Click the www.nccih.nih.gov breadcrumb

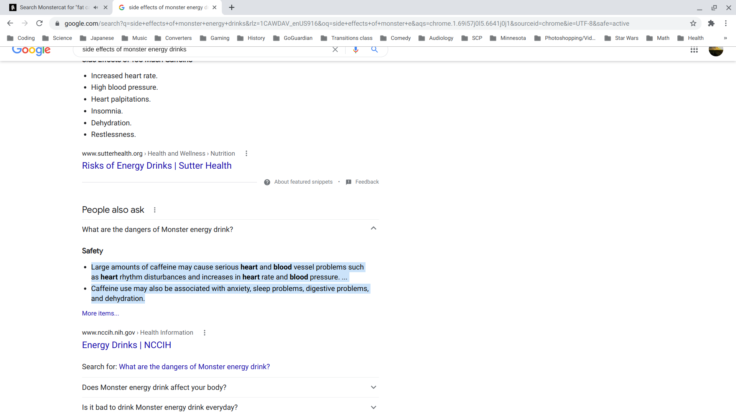109,333
